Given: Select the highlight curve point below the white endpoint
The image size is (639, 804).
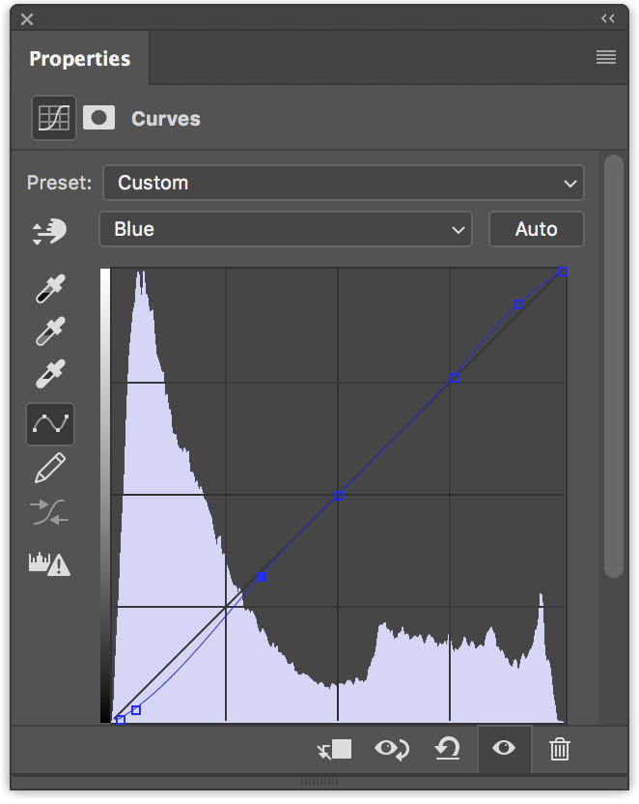Looking at the screenshot, I should click(x=518, y=304).
